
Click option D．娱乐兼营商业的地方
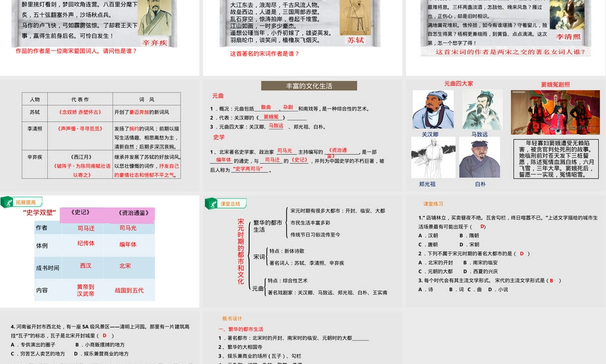pos(101,354)
